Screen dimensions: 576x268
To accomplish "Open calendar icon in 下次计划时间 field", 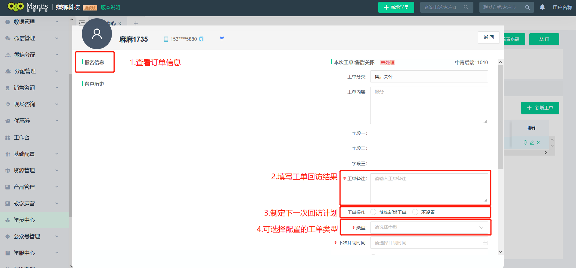I will pyautogui.click(x=485, y=243).
